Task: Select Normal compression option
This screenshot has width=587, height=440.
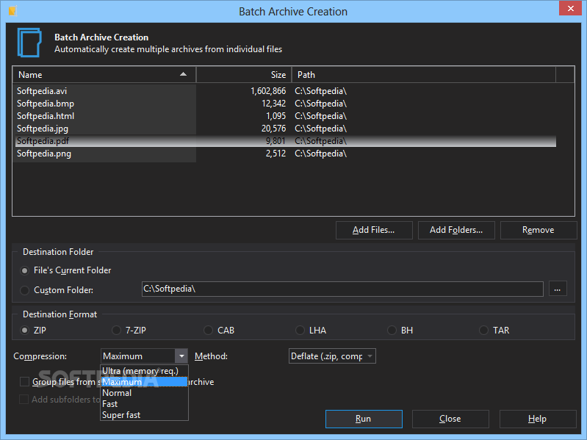Action: [144, 393]
